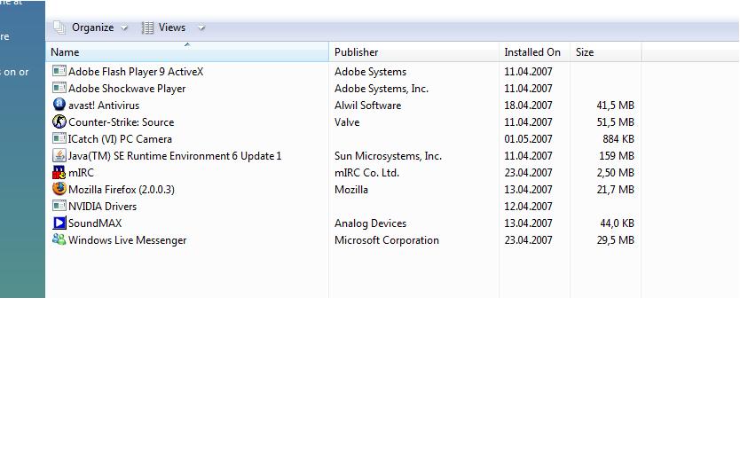
Task: Click the Organize toolbar icon
Action: [59, 27]
